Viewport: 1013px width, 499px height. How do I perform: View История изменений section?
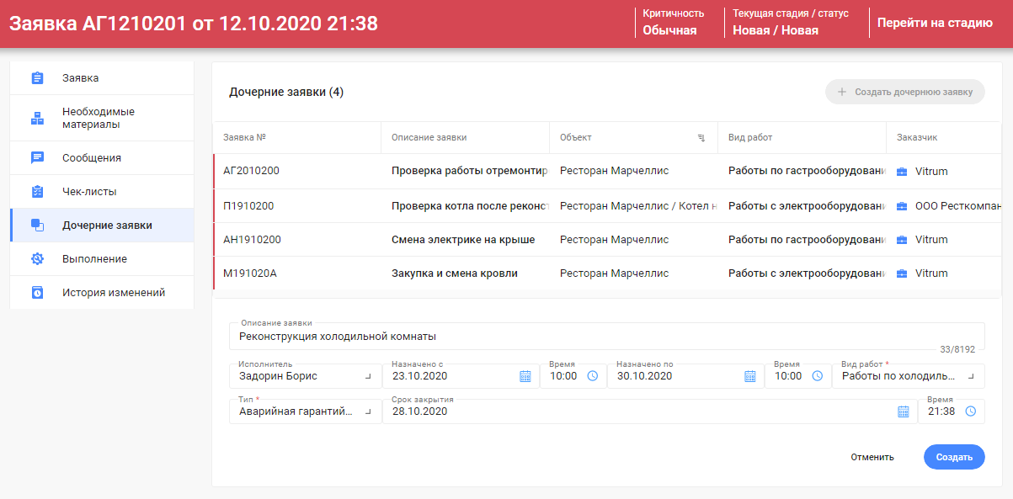[102, 292]
